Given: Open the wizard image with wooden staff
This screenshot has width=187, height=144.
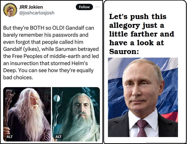Looking at the screenshot, I should click(27, 114).
